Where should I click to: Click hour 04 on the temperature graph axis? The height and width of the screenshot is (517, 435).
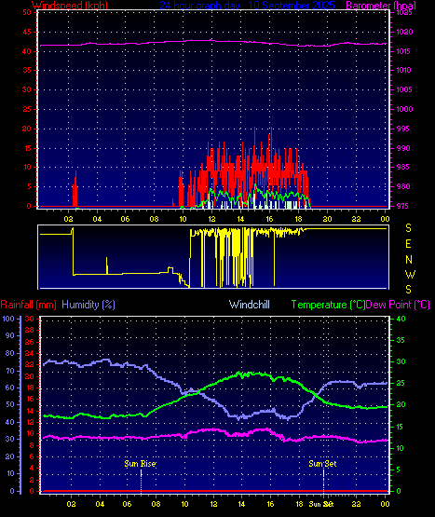(100, 504)
